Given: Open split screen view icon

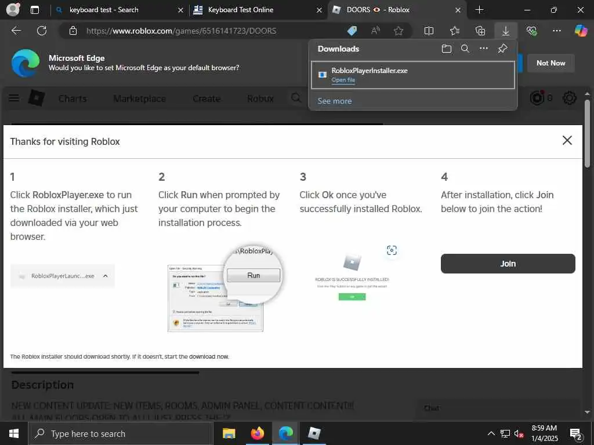Looking at the screenshot, I should point(429,31).
